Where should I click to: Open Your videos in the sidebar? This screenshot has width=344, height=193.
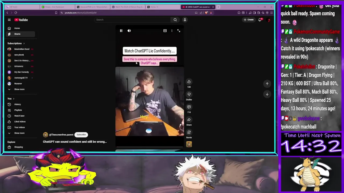click(20, 127)
